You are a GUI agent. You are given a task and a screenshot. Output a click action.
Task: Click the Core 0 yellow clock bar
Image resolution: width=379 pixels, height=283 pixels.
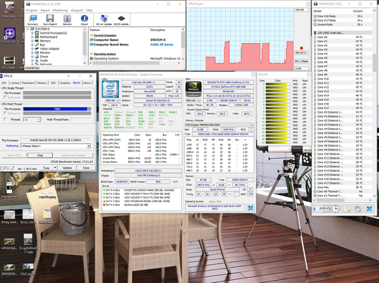click(x=277, y=84)
